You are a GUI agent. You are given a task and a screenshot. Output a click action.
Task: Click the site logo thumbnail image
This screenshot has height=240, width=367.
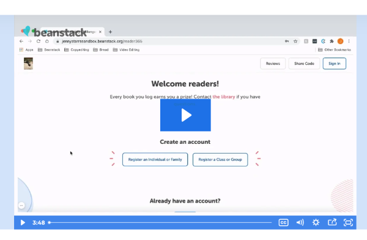pos(28,64)
